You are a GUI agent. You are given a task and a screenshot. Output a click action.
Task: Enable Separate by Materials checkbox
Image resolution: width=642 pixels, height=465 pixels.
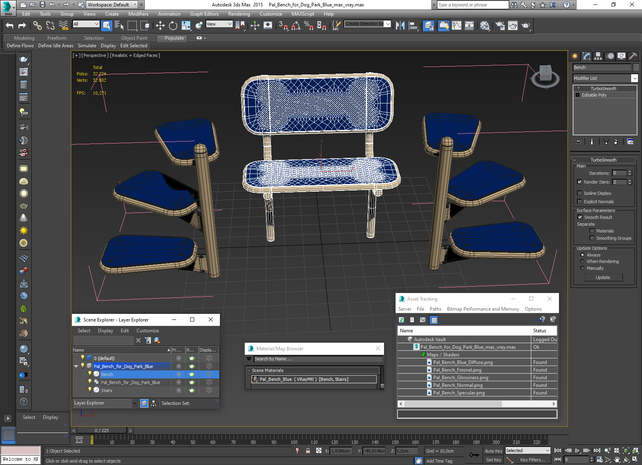pos(592,231)
